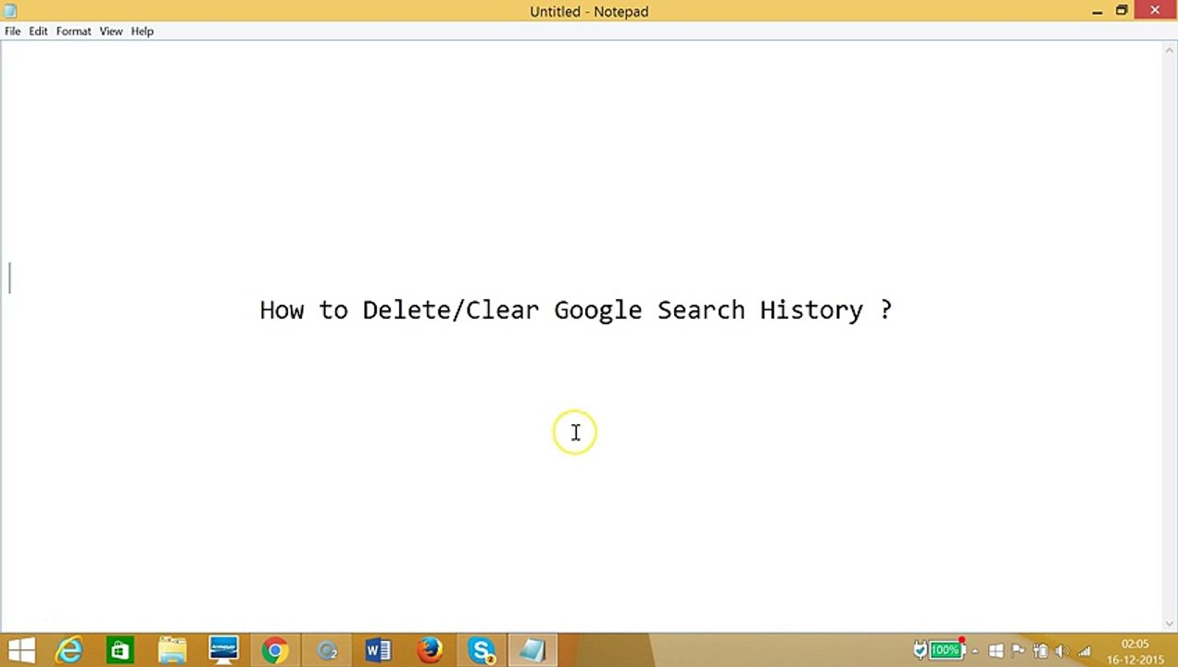The image size is (1178, 667).
Task: Open the gray circular recorder taskbar icon
Action: click(x=327, y=651)
